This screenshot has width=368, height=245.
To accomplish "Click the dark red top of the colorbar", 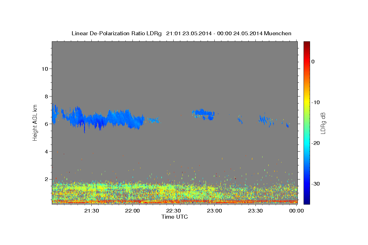I will point(307,44).
